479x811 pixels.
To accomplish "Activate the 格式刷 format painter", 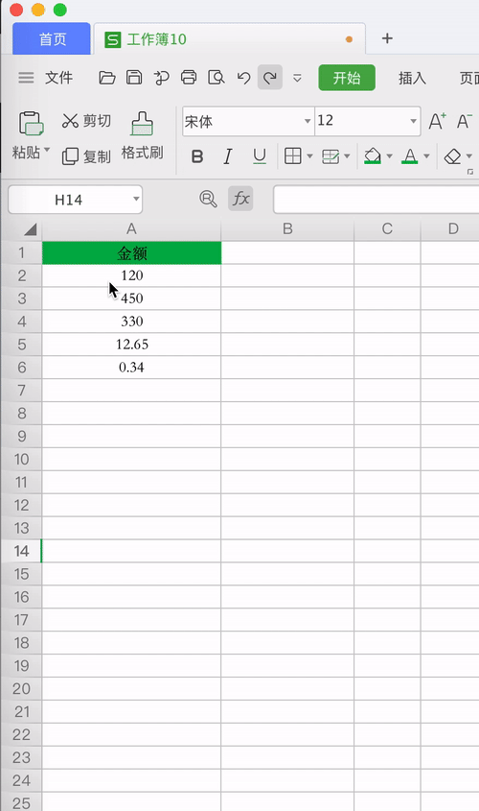I will click(142, 135).
